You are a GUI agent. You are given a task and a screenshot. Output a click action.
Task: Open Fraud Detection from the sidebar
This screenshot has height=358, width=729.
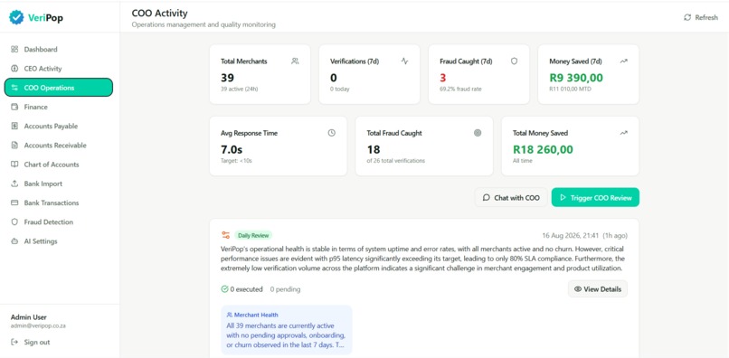click(59, 222)
